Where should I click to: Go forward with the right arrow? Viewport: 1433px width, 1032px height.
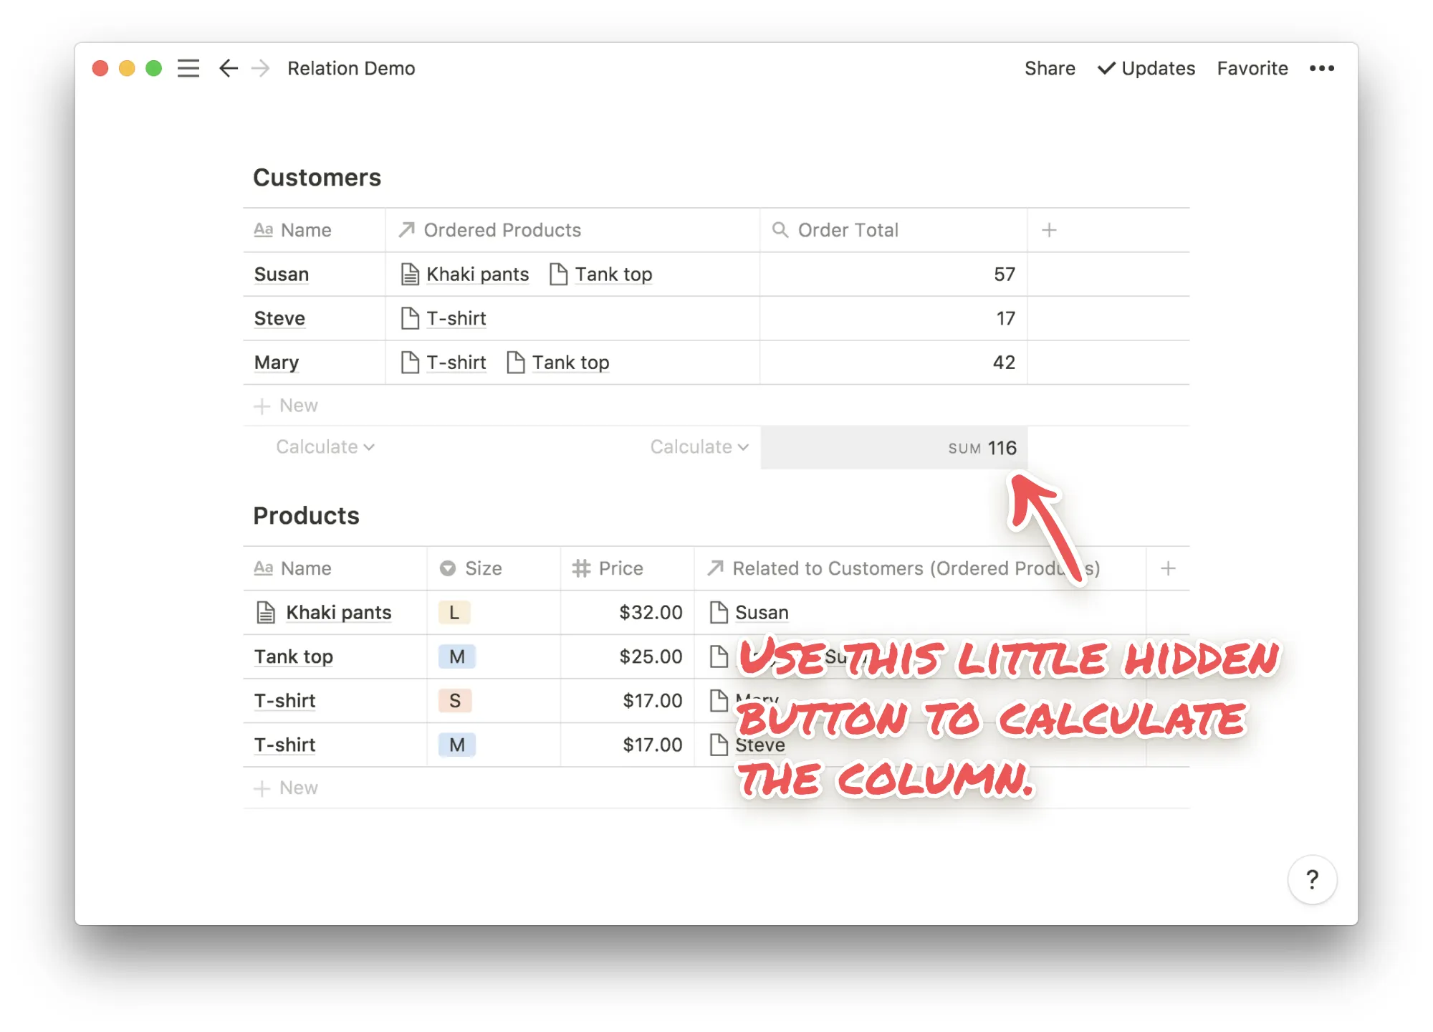(x=261, y=68)
